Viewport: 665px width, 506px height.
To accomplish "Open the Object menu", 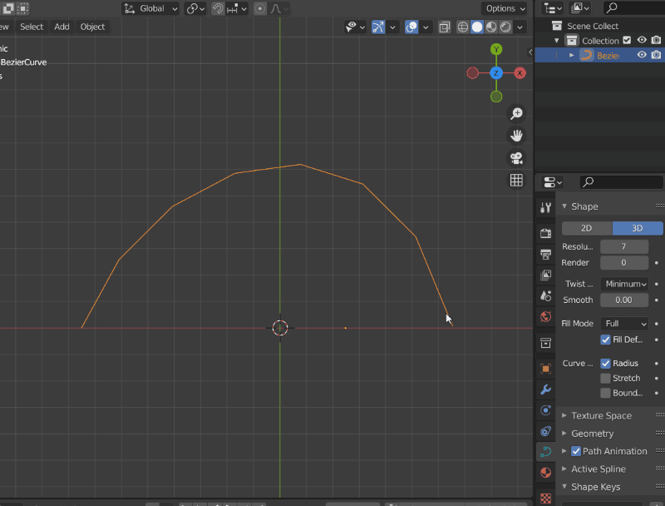I will click(92, 27).
